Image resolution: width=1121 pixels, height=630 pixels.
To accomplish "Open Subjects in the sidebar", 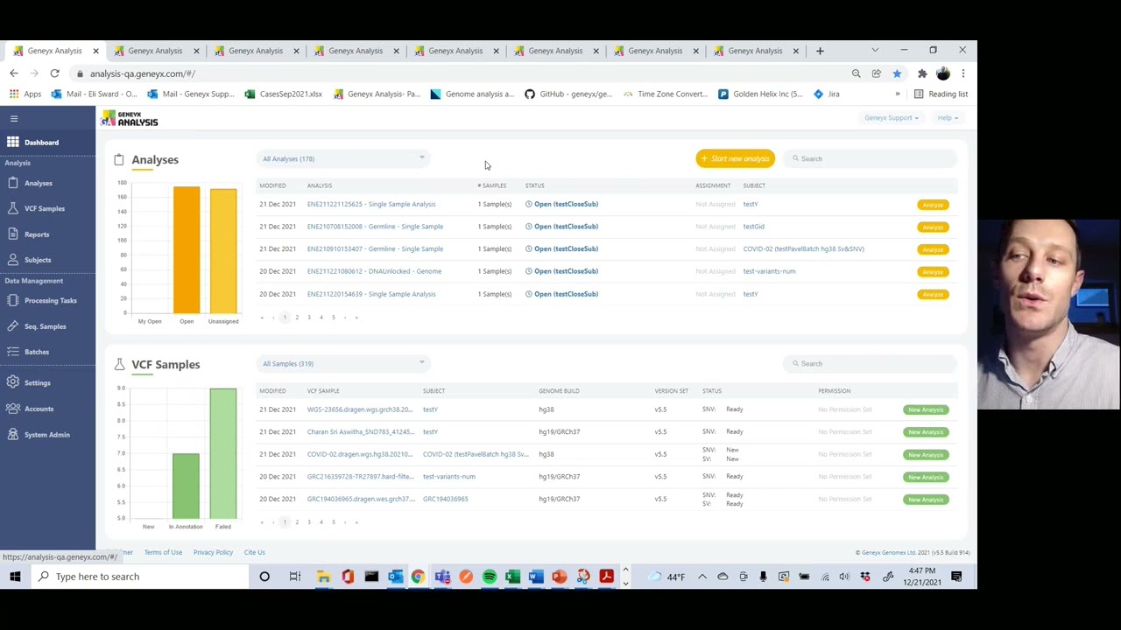I will pos(38,260).
